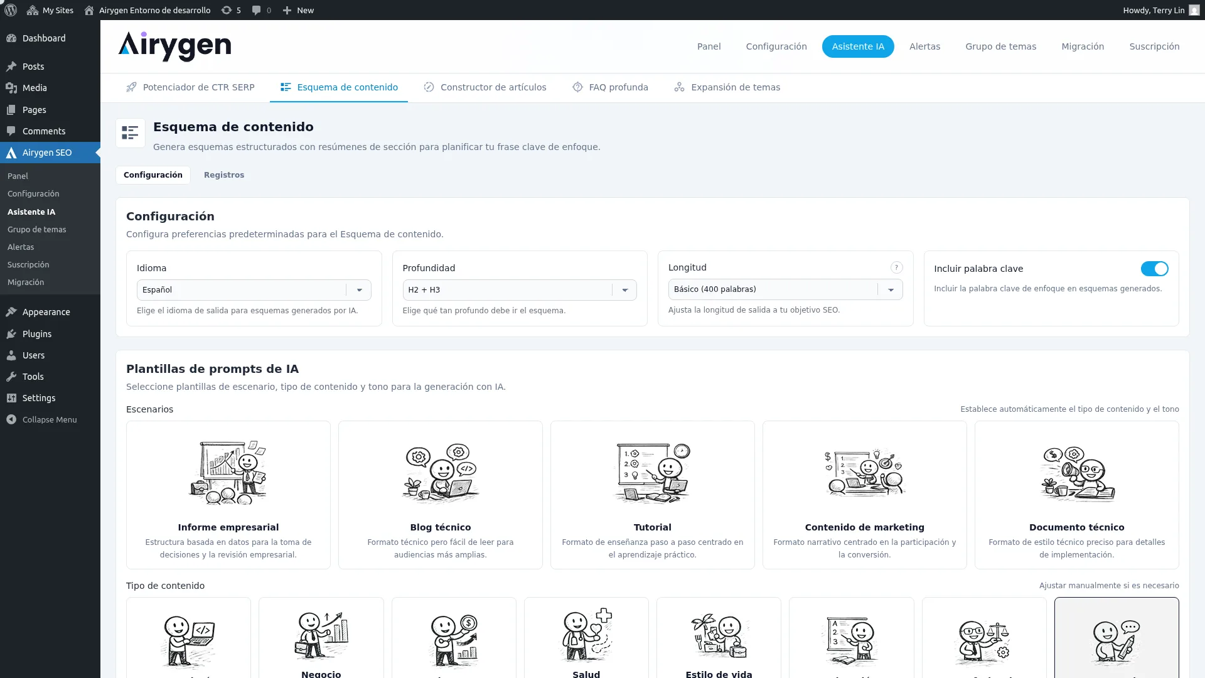Open the Idioma dropdown set to Español
Viewport: 1205px width, 678px height.
click(x=254, y=290)
